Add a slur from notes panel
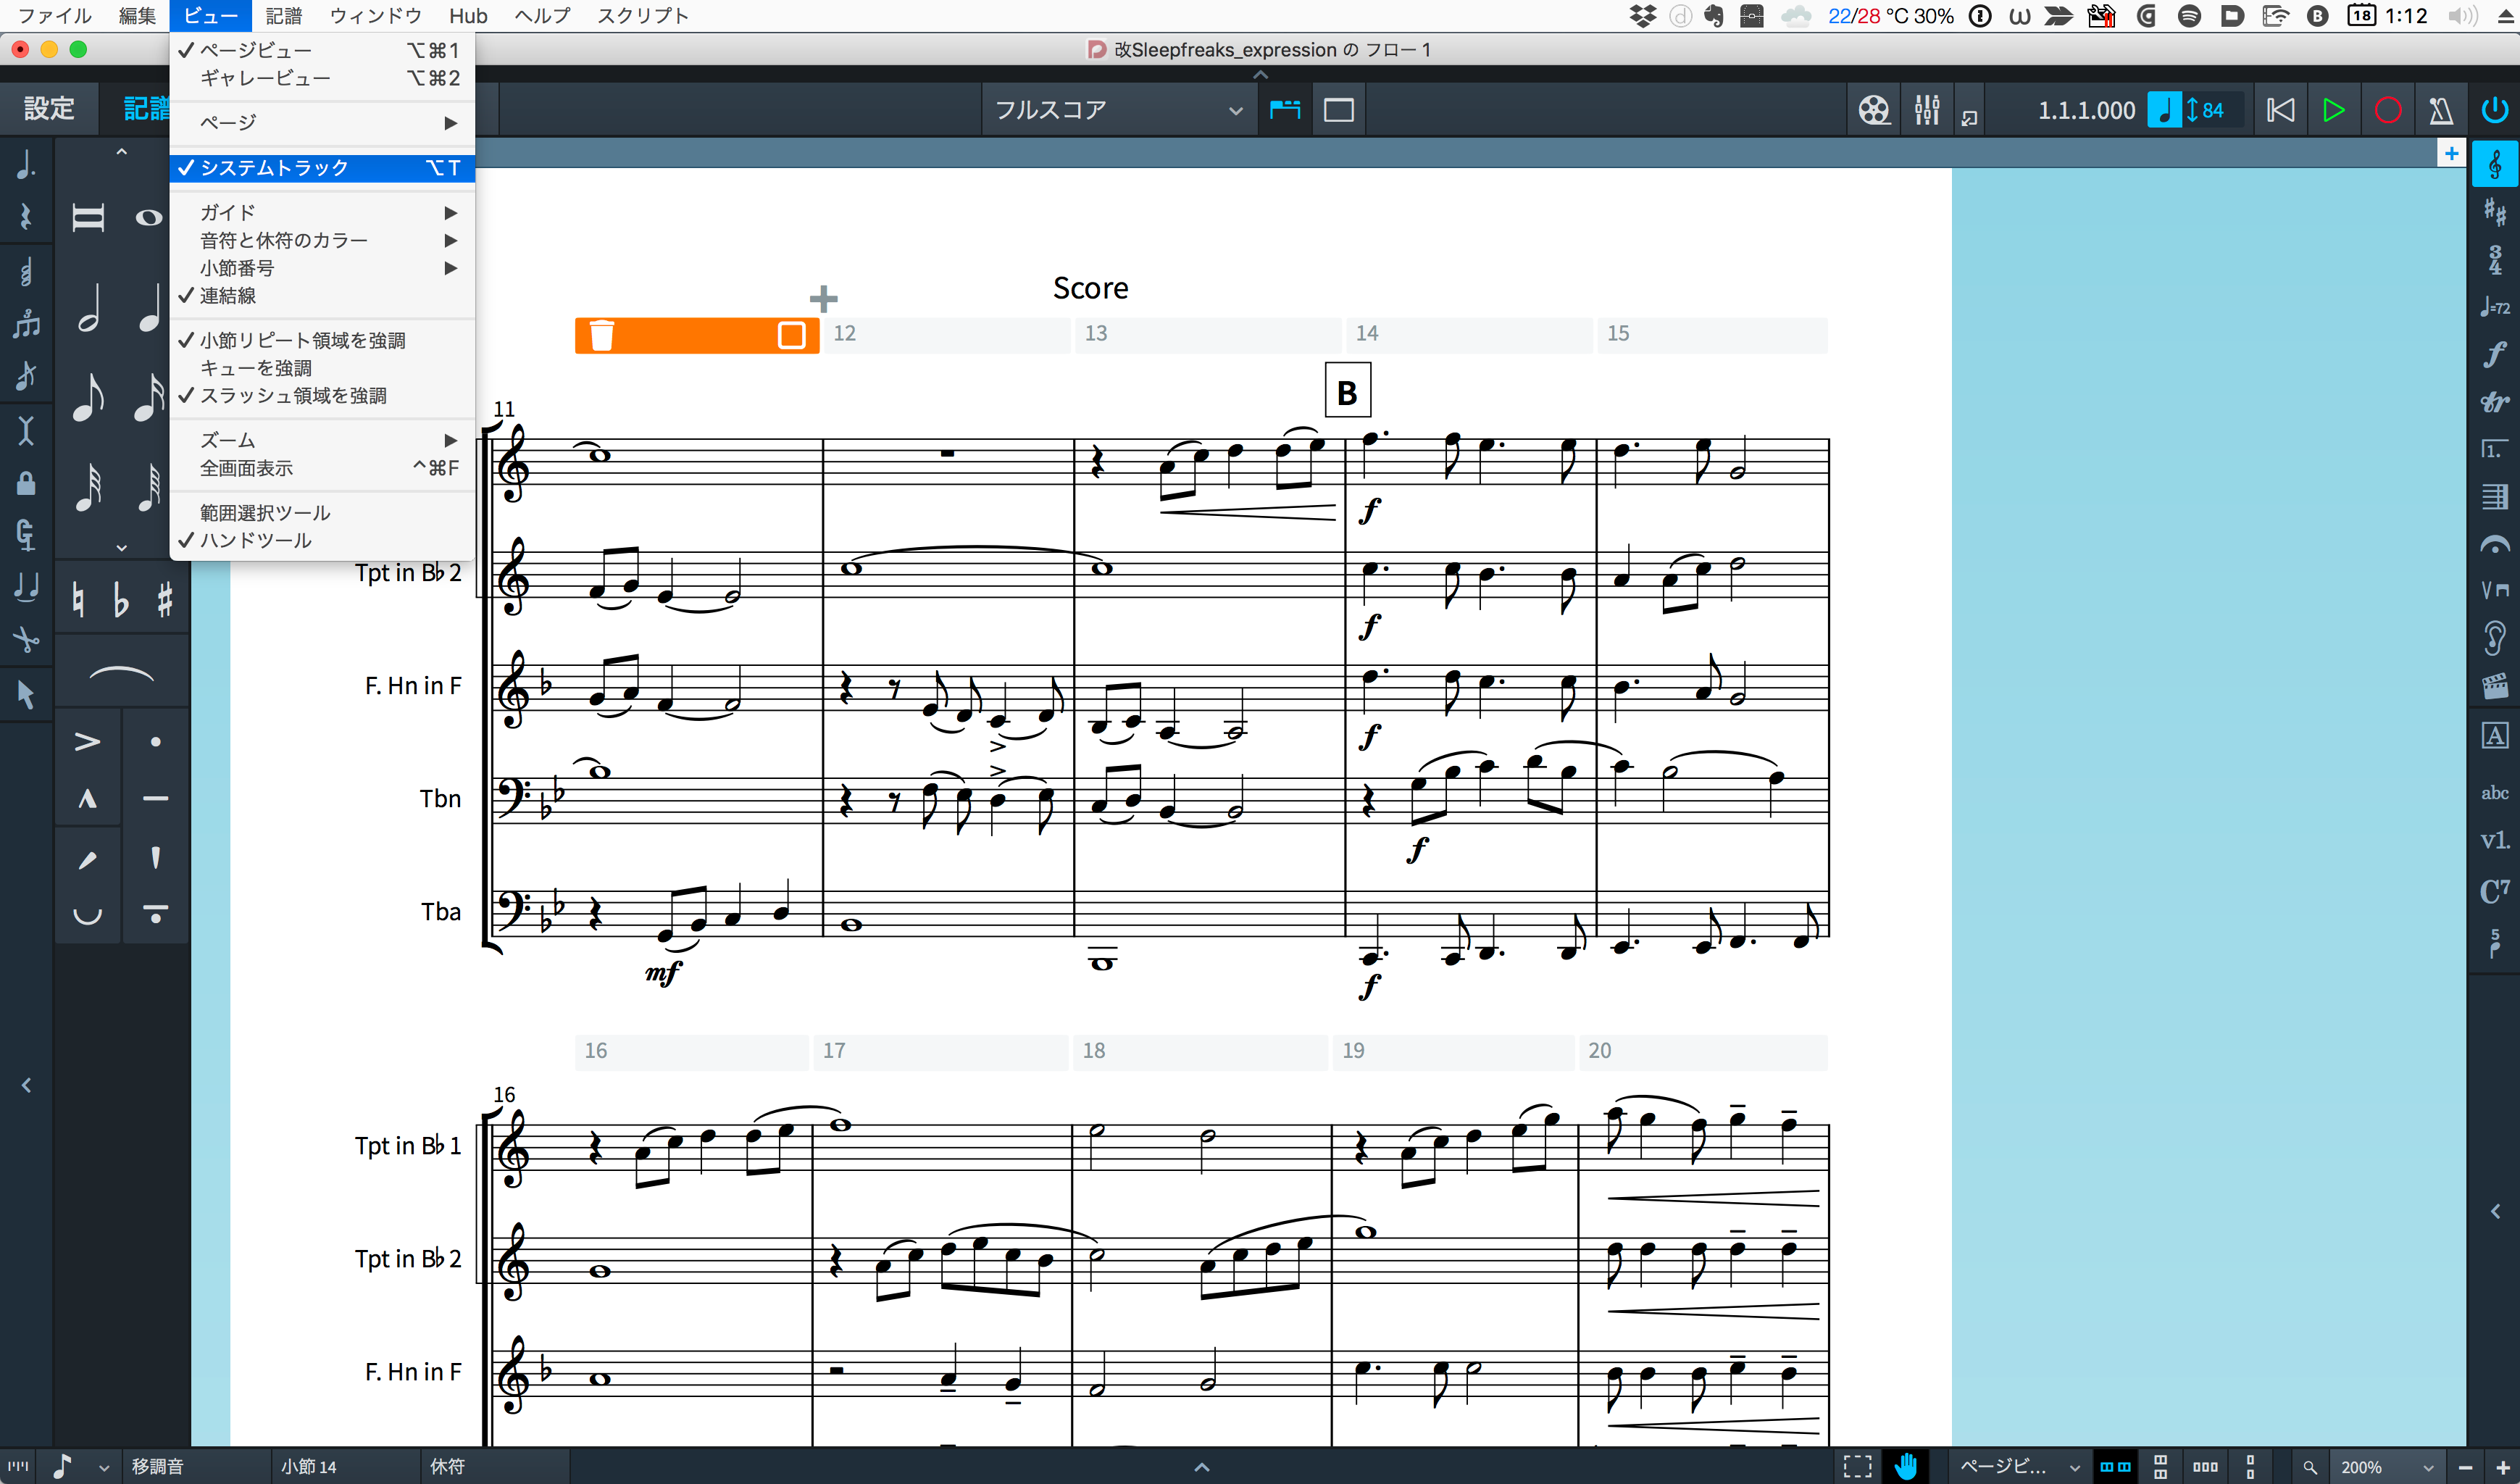The image size is (2520, 1484). click(121, 674)
